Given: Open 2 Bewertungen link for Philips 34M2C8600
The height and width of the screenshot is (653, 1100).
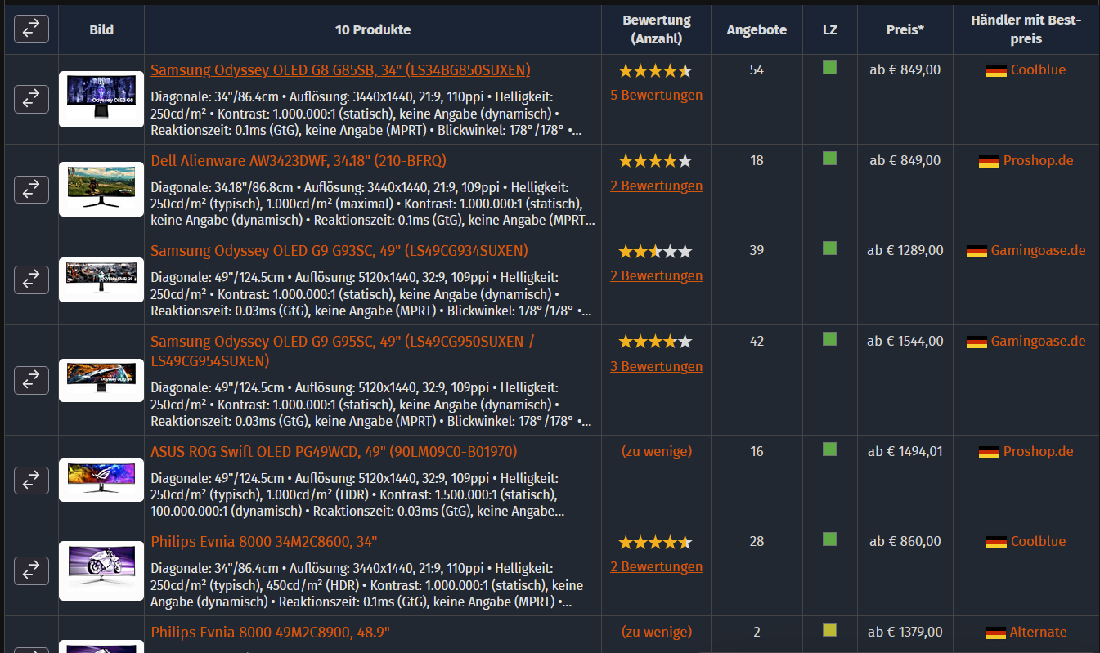Looking at the screenshot, I should (x=656, y=566).
